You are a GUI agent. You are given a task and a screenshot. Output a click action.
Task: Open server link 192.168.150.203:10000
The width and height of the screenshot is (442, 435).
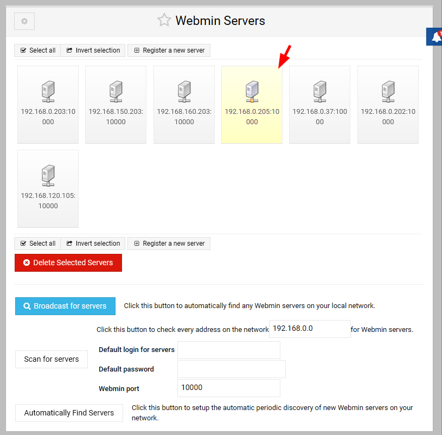pos(116,117)
